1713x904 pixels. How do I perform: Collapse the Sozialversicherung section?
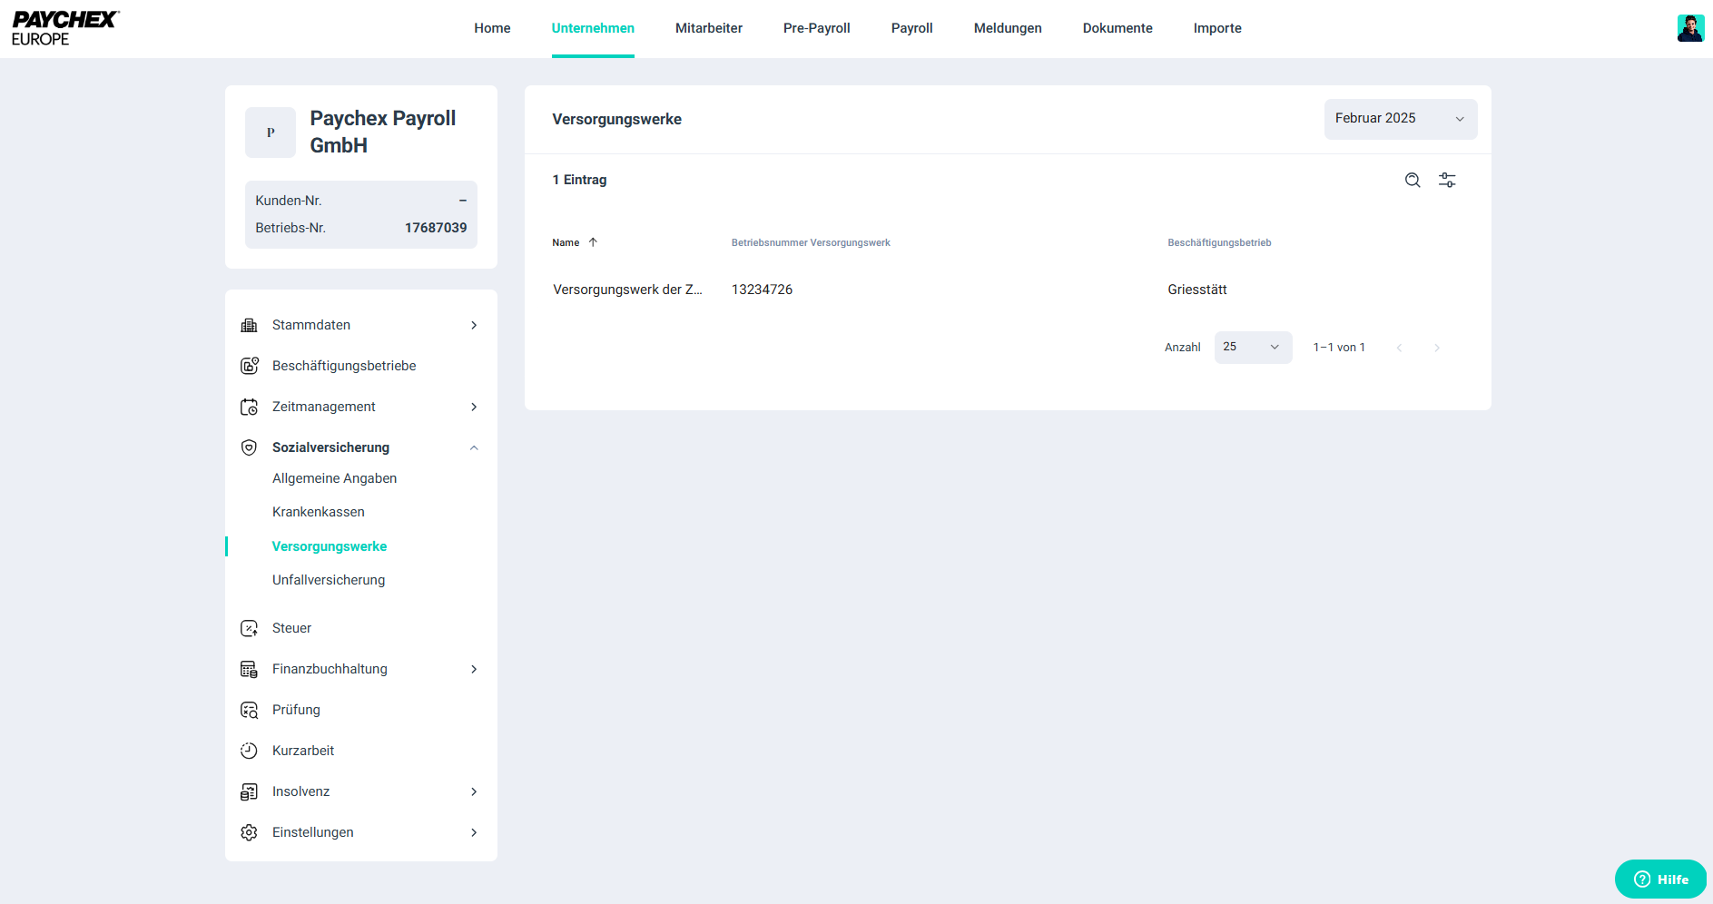(474, 447)
